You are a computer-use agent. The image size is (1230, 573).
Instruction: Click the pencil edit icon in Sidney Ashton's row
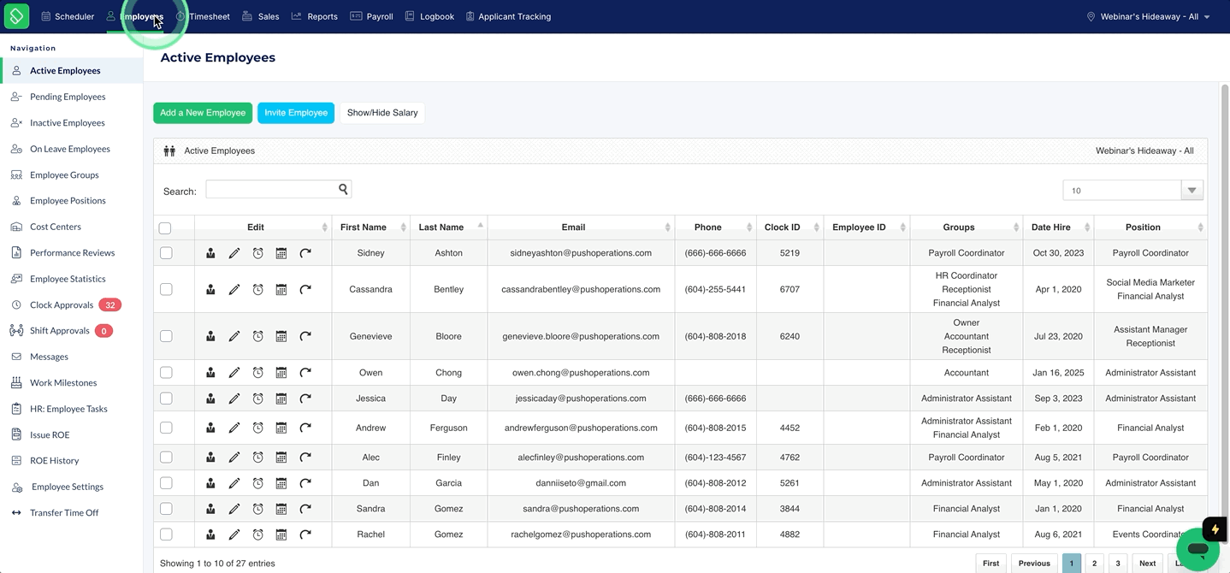(234, 253)
